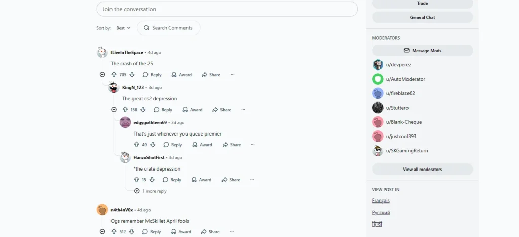Select the Trade flair button
Screen dimensions: 519x237
tap(422, 4)
